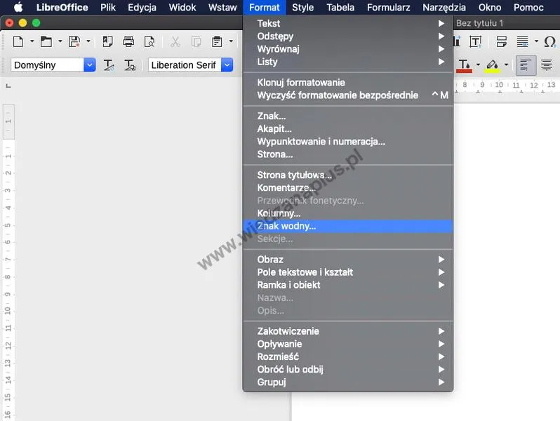
Task: Select Kolumny... menu entry
Action: point(348,213)
